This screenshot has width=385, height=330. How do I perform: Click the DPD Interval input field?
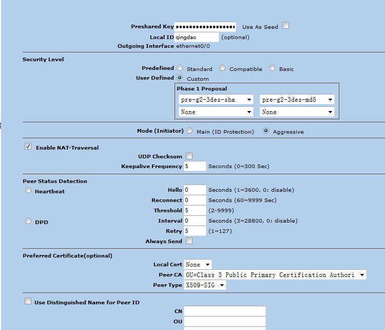(x=195, y=221)
